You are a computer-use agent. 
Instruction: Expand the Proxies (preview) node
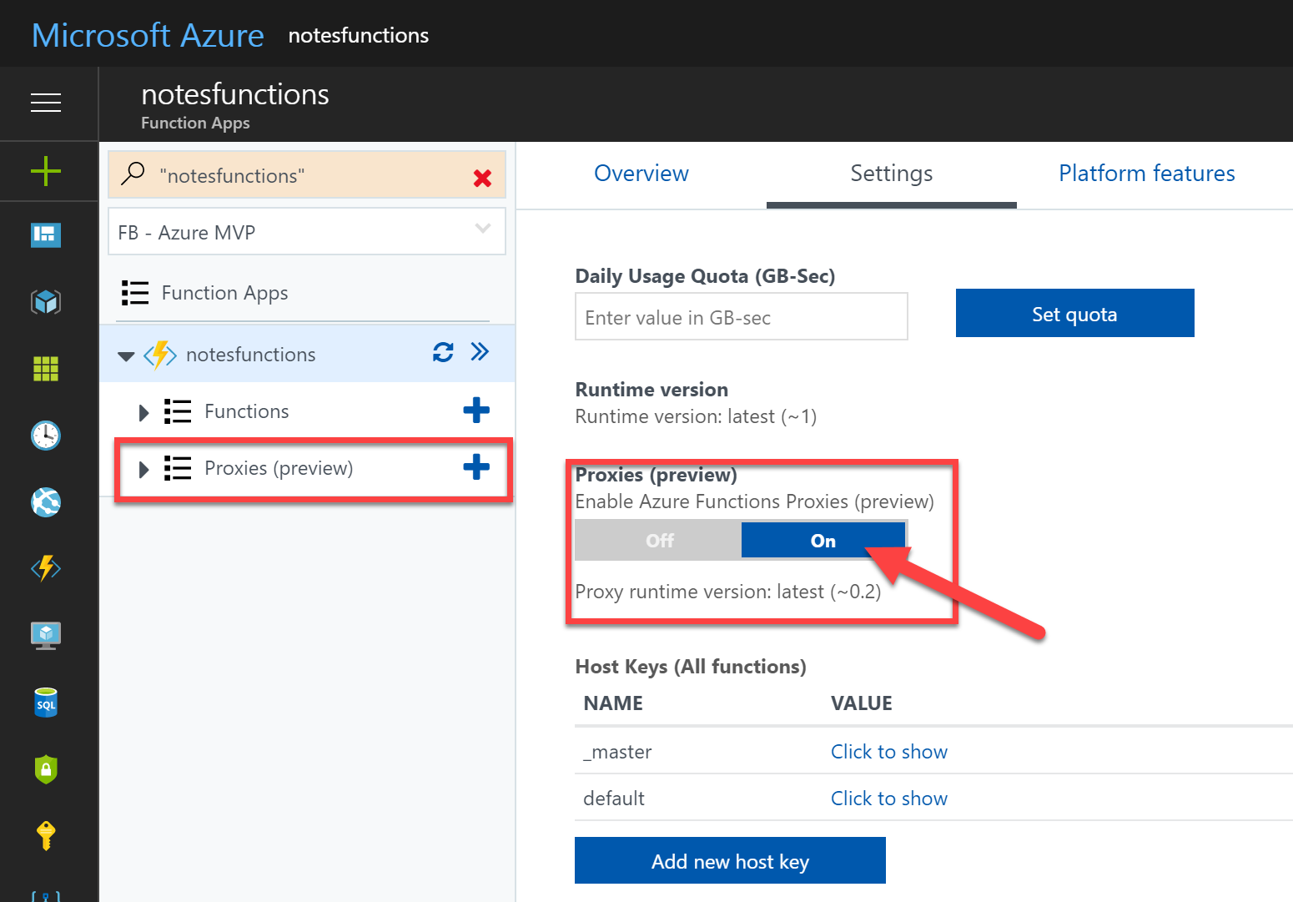[143, 469]
